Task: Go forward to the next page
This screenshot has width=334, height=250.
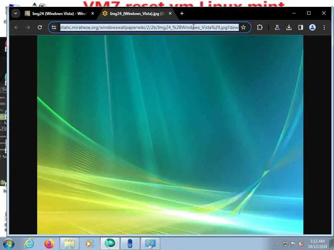Action: point(28,27)
